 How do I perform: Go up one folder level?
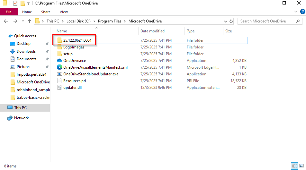(x=30, y=21)
